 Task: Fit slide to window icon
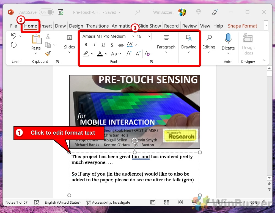coord(264,202)
